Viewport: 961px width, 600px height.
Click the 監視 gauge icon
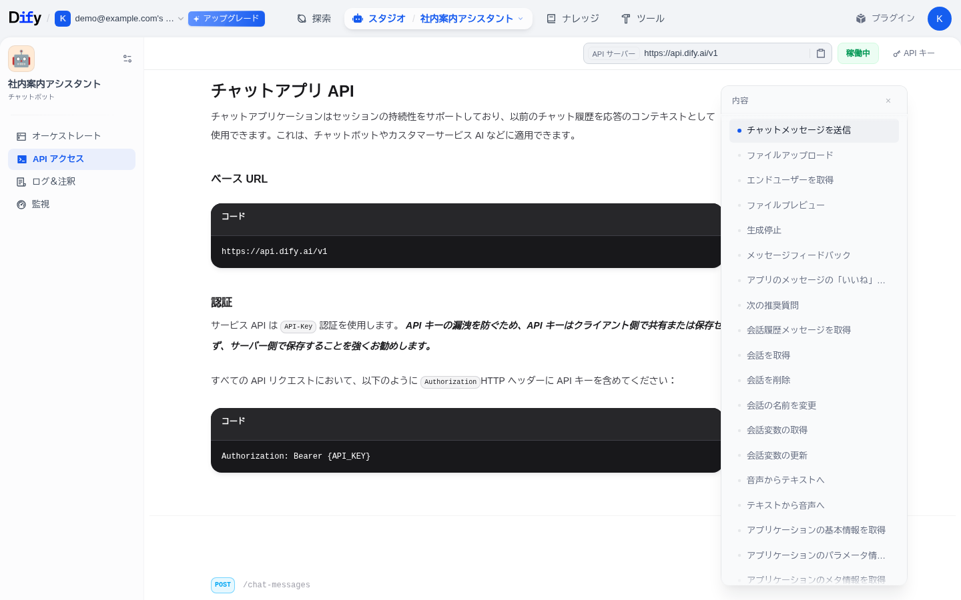(x=21, y=204)
